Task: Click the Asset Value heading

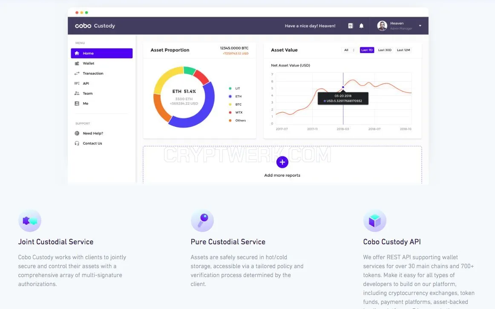Action: click(284, 50)
